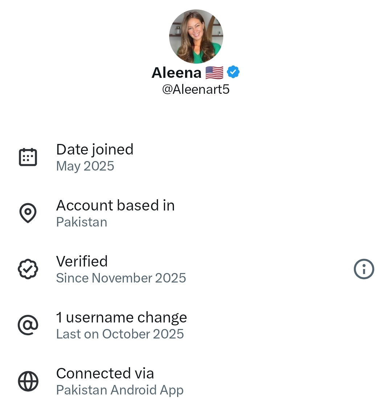Image resolution: width=392 pixels, height=413 pixels.
Task: Click the verified seal icon
Action: coord(28,269)
